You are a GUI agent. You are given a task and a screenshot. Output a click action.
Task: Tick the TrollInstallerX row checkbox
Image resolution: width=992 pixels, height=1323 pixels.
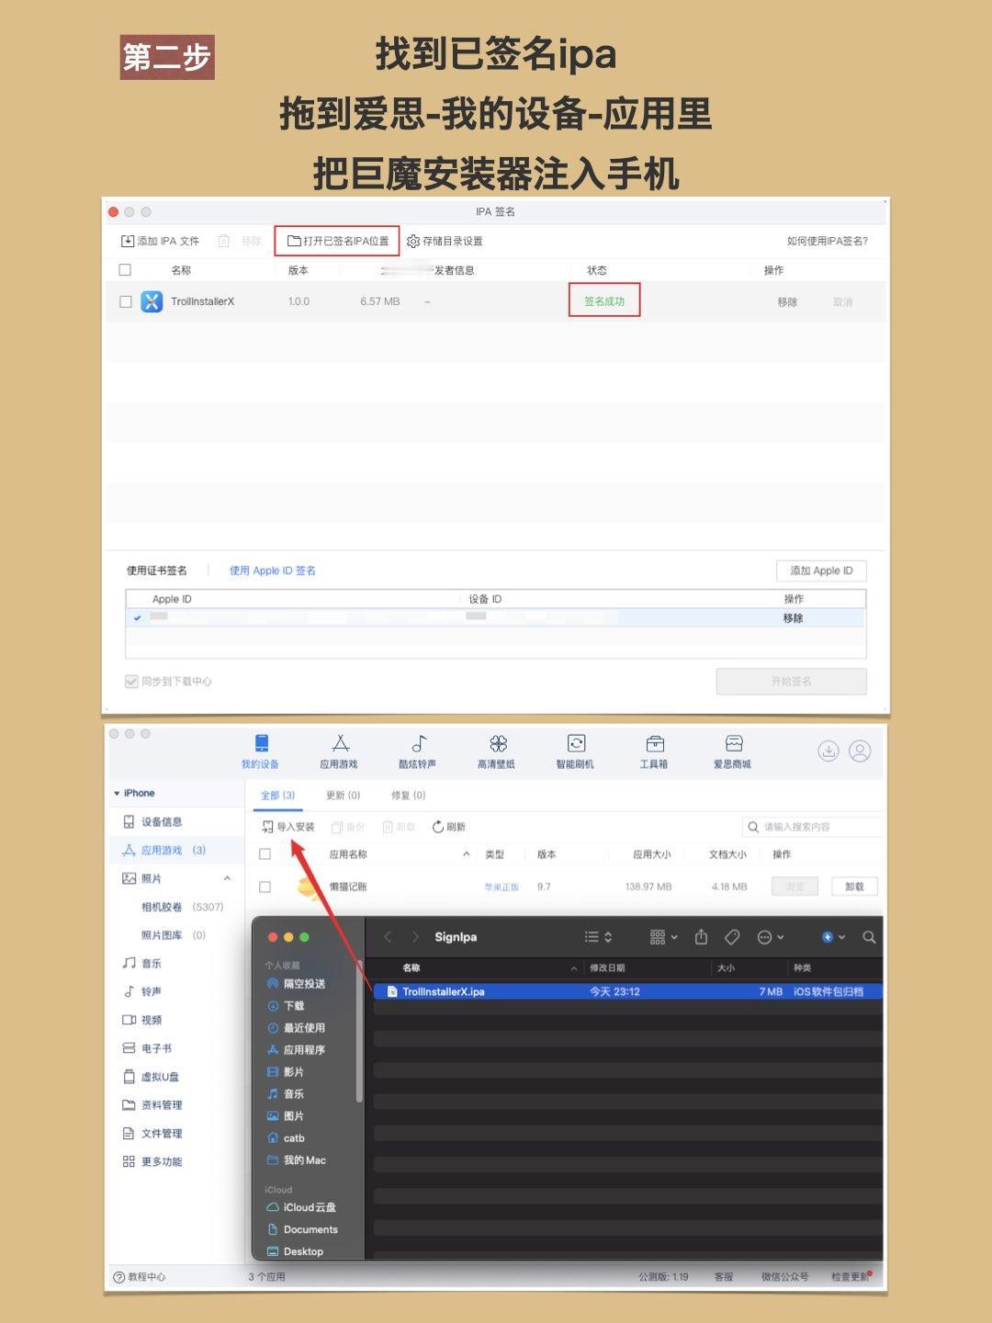coord(126,301)
